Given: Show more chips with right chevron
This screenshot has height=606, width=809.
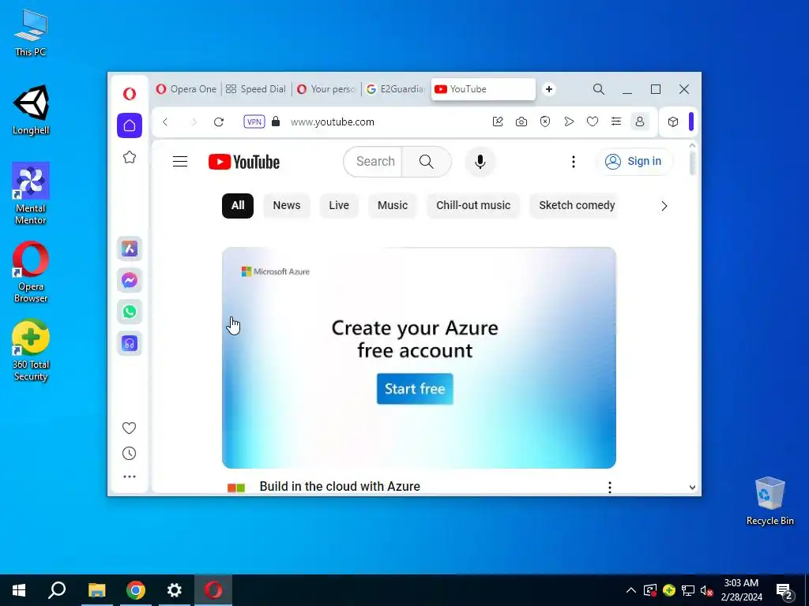Looking at the screenshot, I should [x=664, y=206].
